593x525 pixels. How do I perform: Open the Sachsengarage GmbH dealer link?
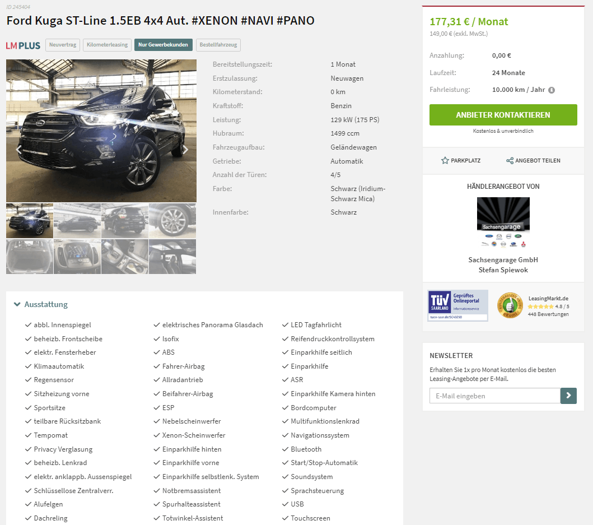pos(503,259)
